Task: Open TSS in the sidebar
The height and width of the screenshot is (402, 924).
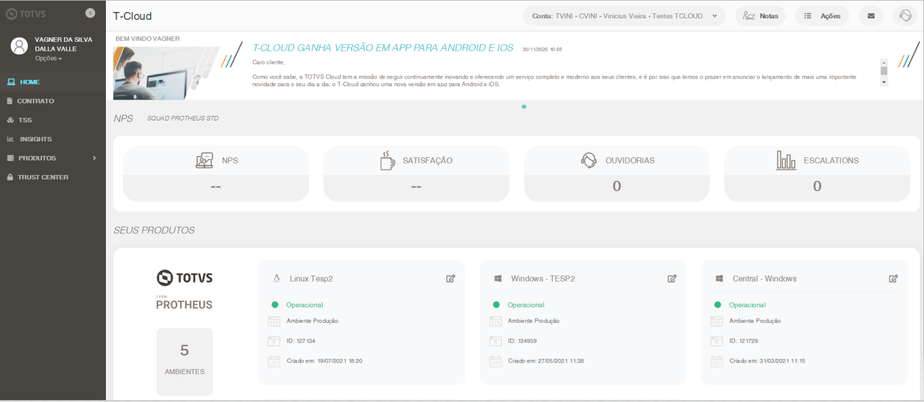Action: pos(53,120)
